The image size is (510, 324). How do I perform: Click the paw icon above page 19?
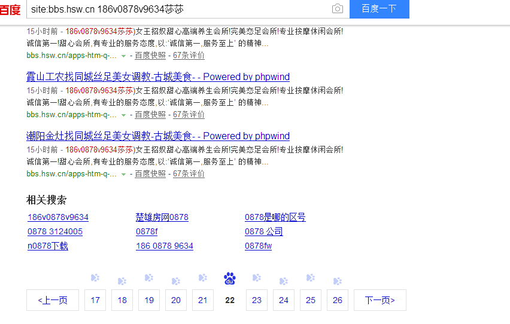pos(148,278)
